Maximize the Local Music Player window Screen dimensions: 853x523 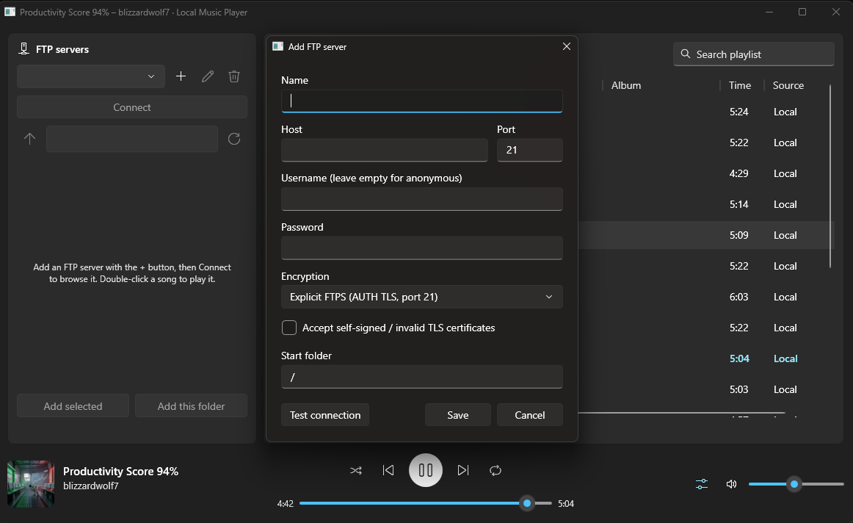(802, 12)
